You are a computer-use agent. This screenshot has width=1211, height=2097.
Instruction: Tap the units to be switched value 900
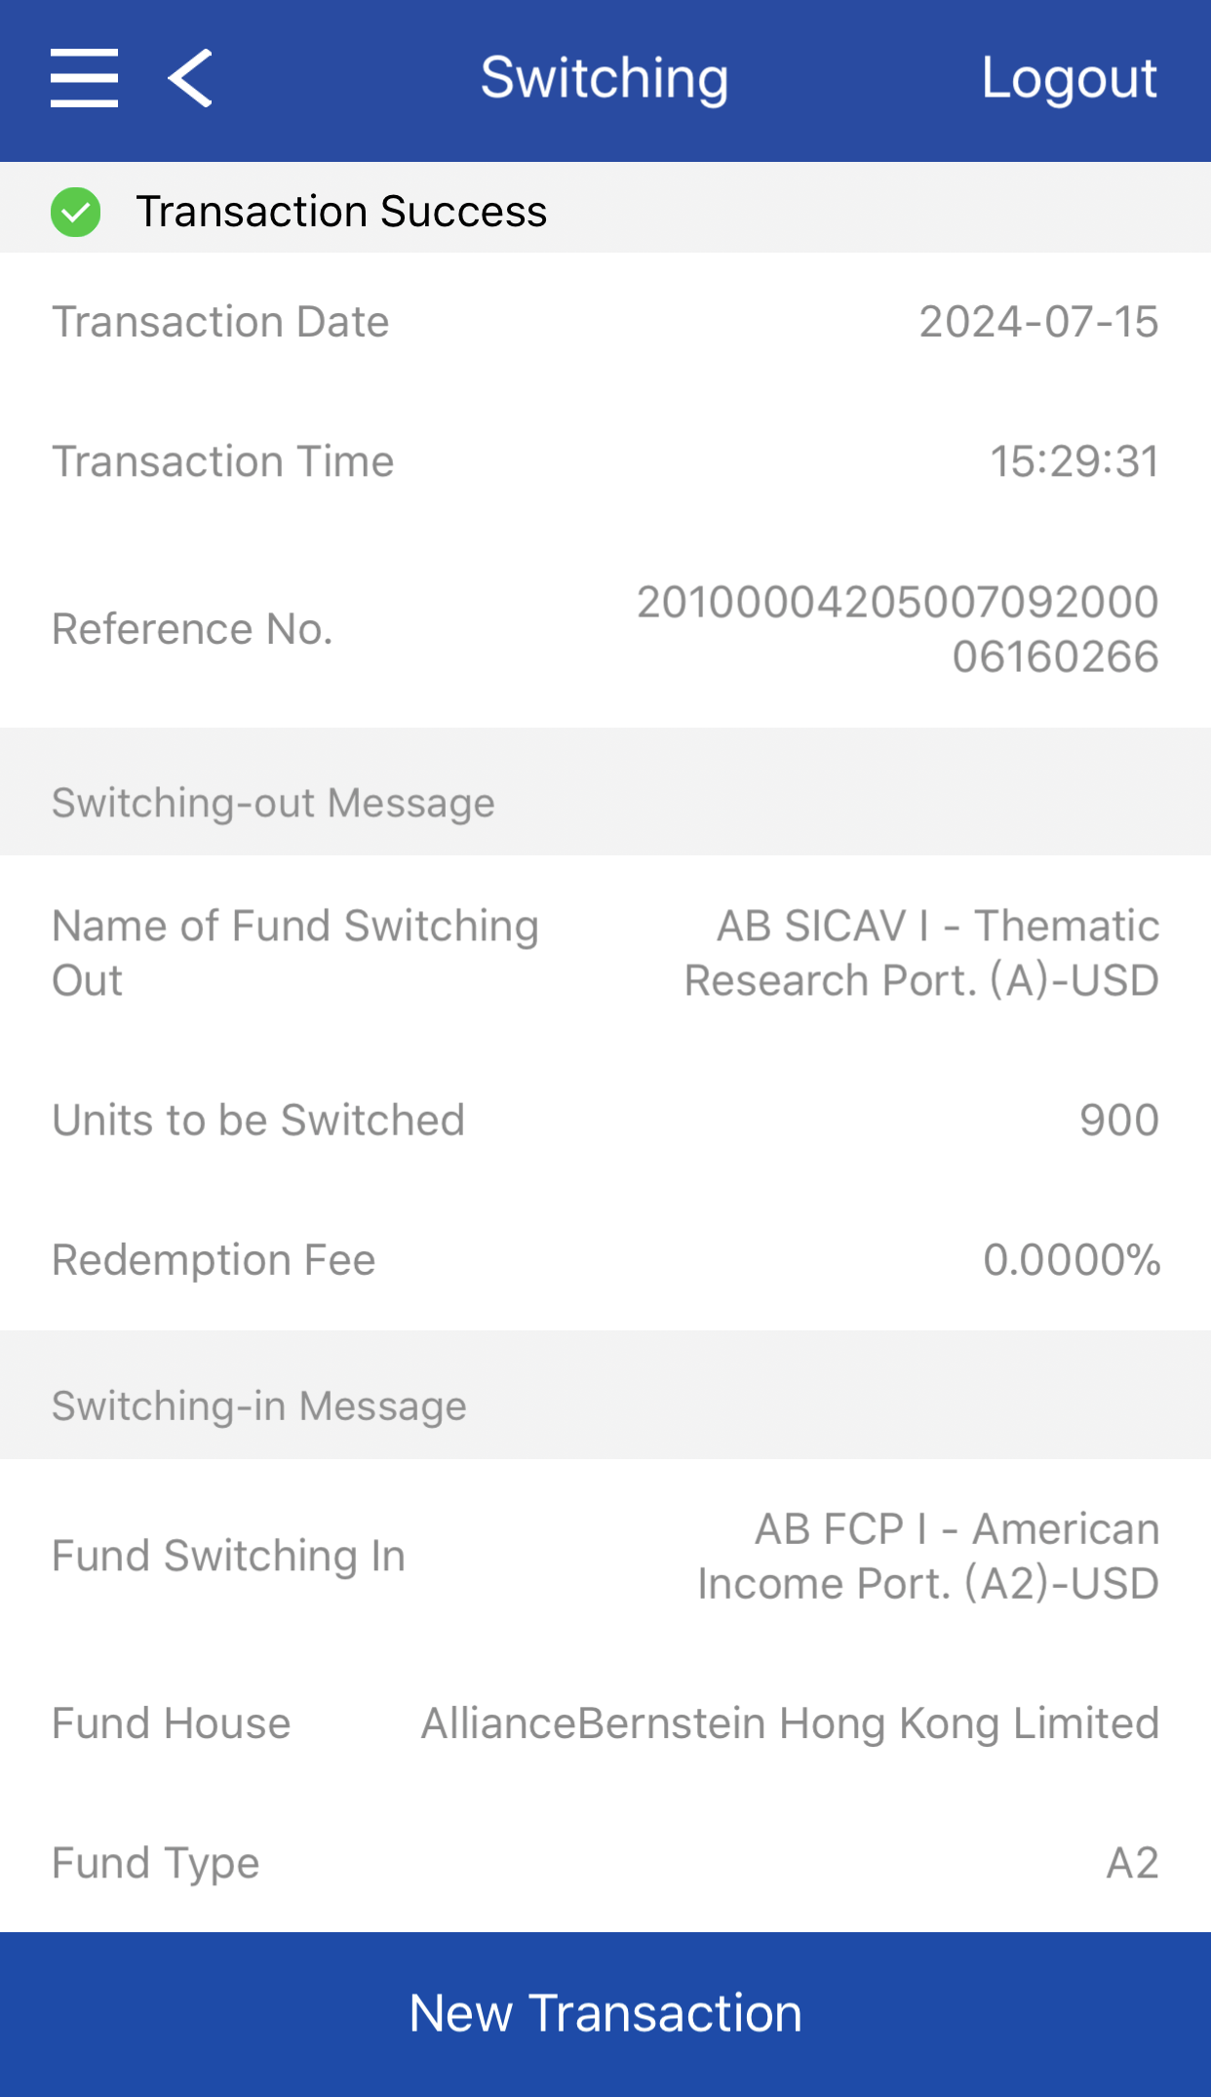click(x=1118, y=1120)
